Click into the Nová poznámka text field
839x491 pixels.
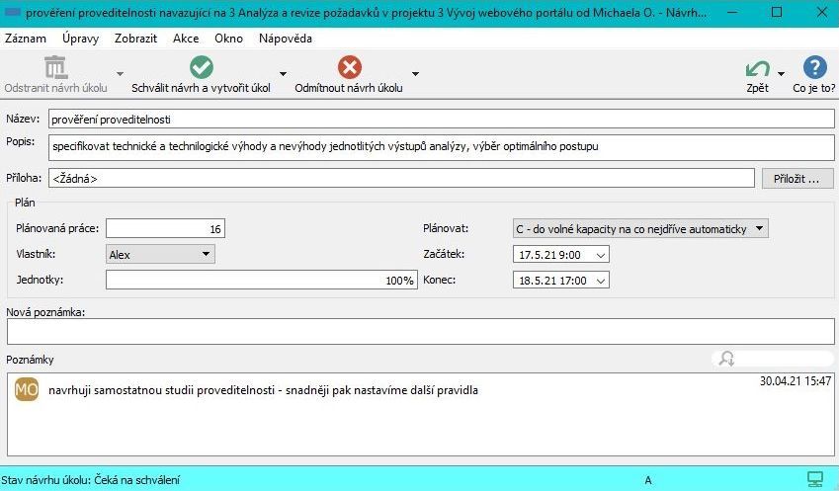pos(420,331)
